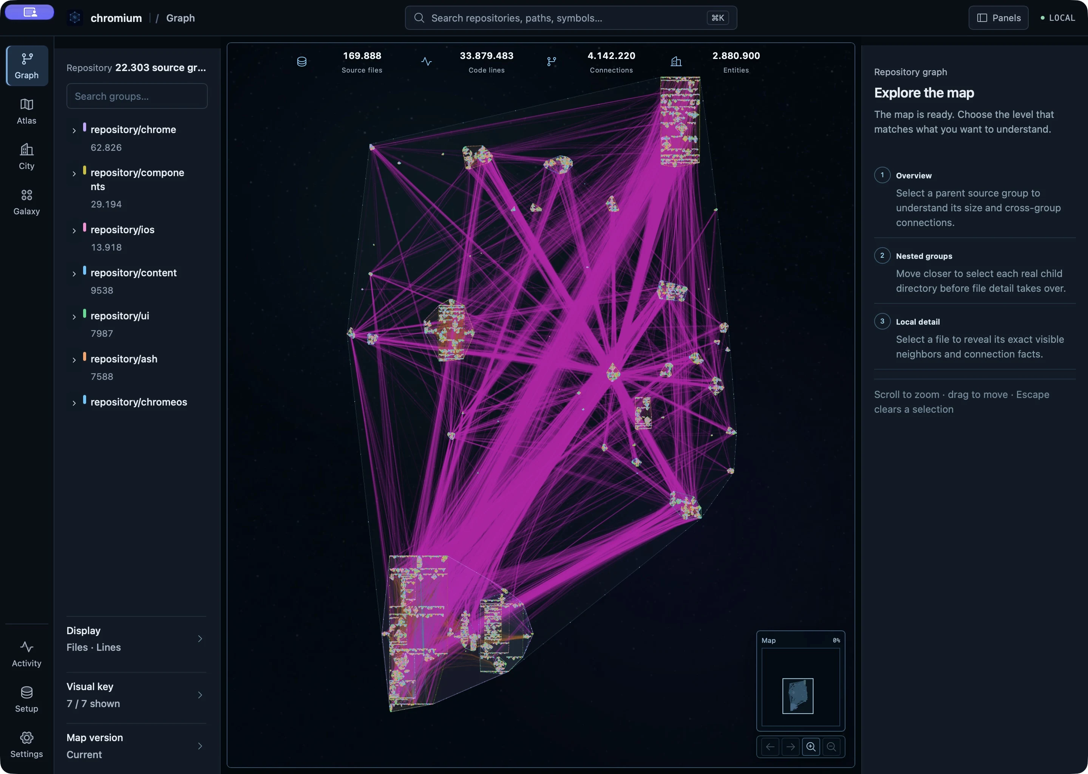The height and width of the screenshot is (774, 1088).
Task: Open the City view
Action: (27, 157)
